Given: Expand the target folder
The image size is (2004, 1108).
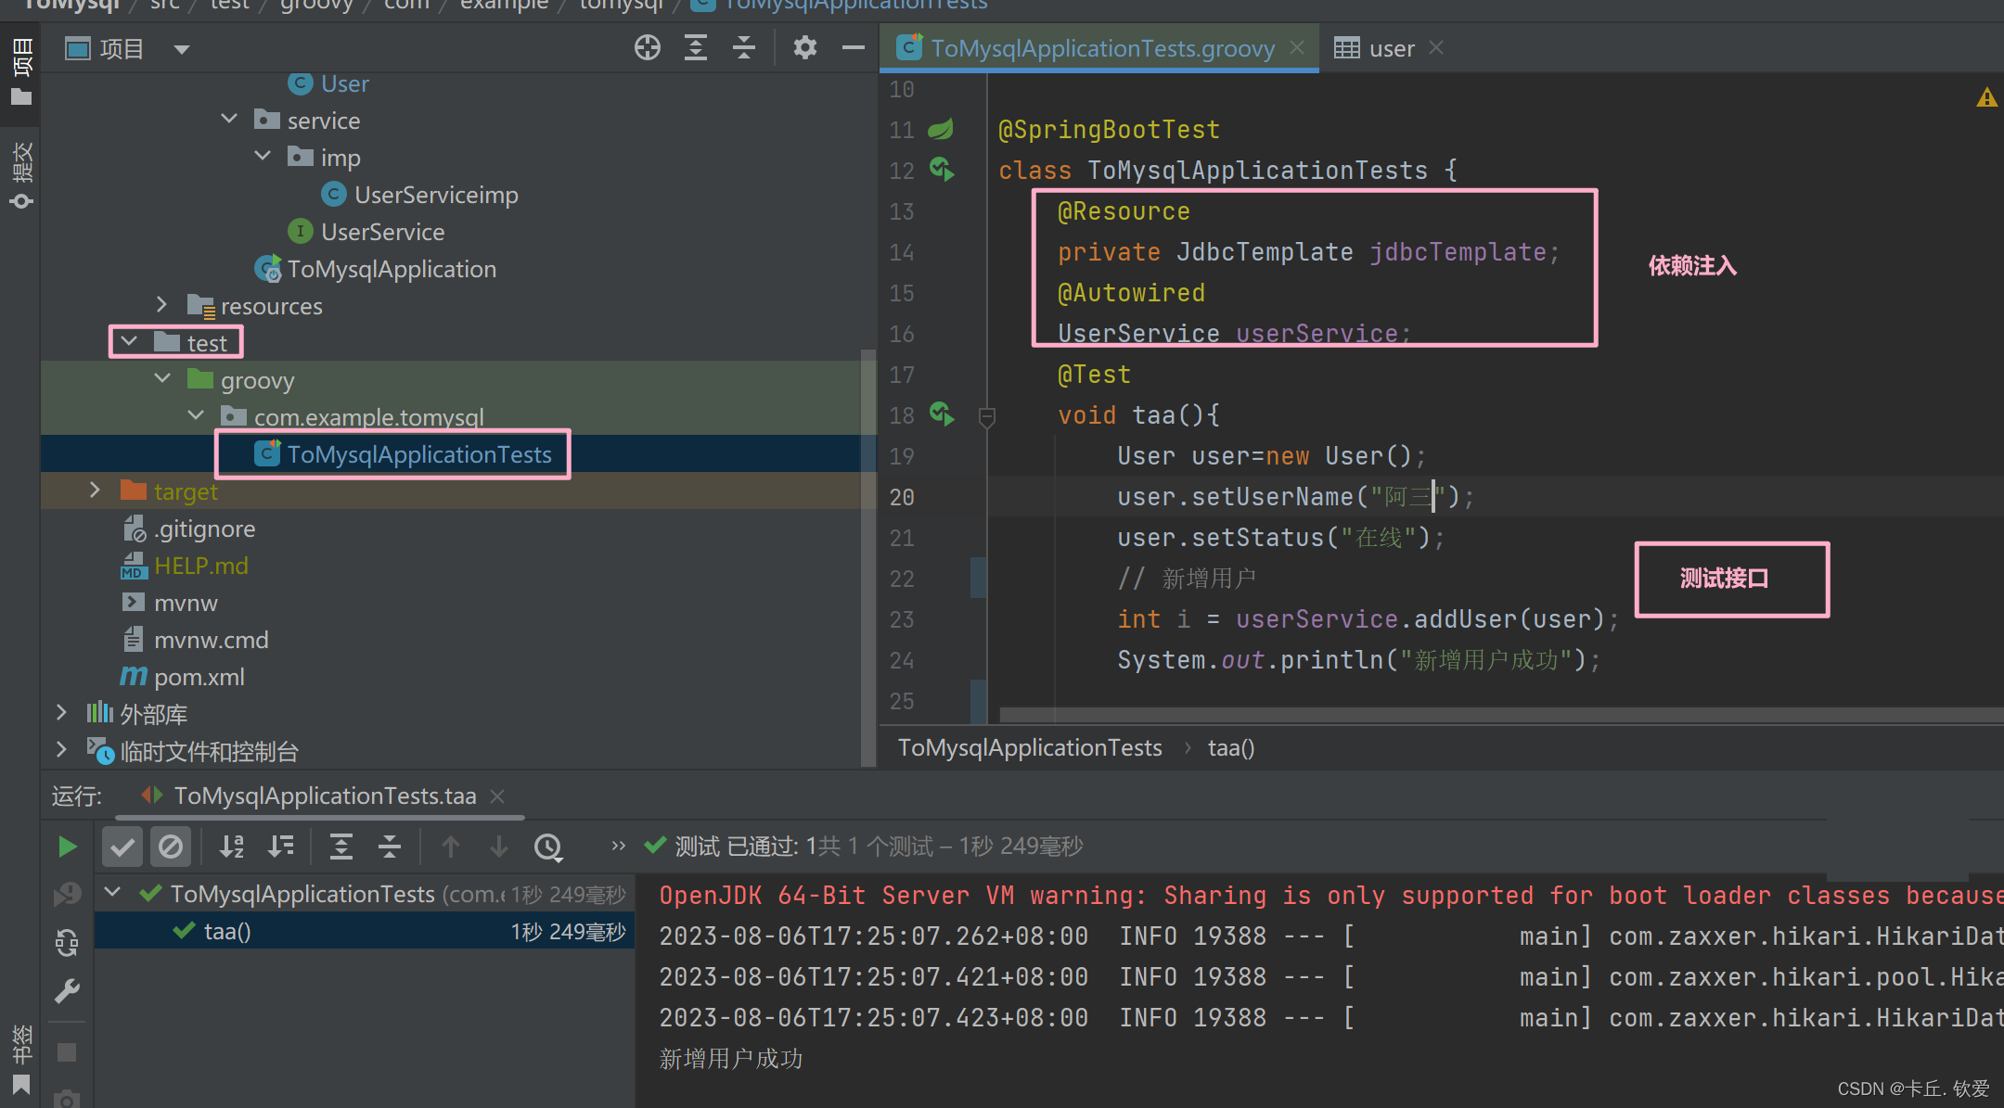Looking at the screenshot, I should point(95,490).
